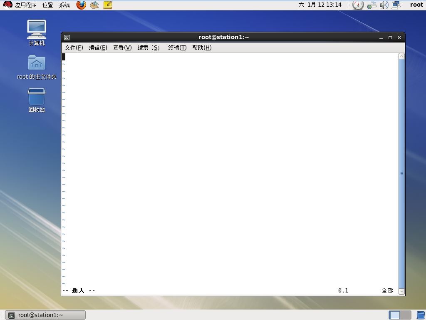
Task: Click the terminal window menu icon in title bar
Action: point(67,37)
